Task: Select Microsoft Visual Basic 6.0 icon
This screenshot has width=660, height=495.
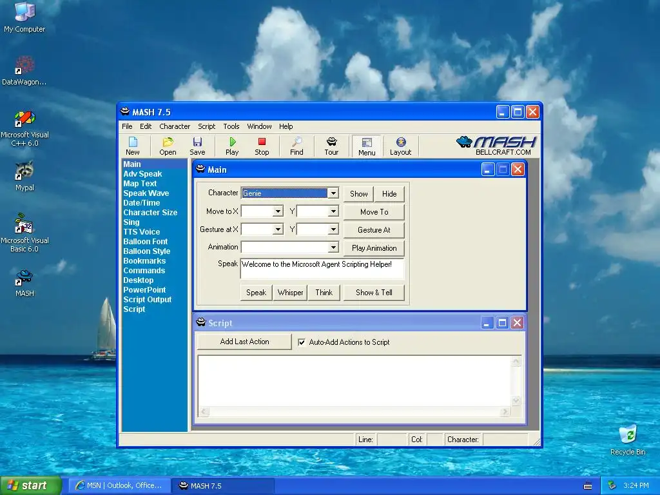Action: 24,233
